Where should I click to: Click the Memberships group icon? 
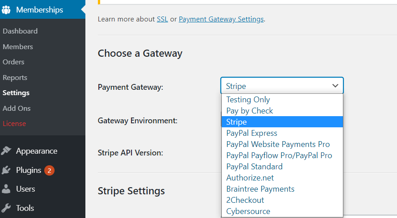tap(6, 10)
